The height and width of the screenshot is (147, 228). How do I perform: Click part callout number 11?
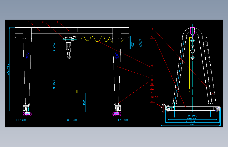click(152, 93)
